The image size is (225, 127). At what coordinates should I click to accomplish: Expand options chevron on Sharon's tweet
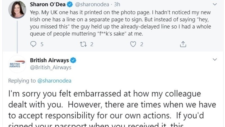pyautogui.click(x=215, y=5)
